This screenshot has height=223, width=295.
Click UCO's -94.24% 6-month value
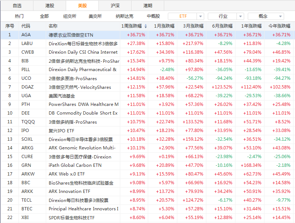224,78
